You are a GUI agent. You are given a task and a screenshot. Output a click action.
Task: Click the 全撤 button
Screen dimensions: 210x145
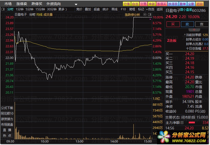(191, 4)
